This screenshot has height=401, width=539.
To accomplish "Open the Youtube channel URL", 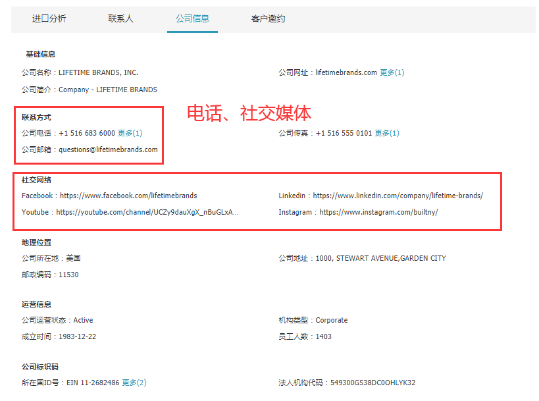I will [147, 212].
